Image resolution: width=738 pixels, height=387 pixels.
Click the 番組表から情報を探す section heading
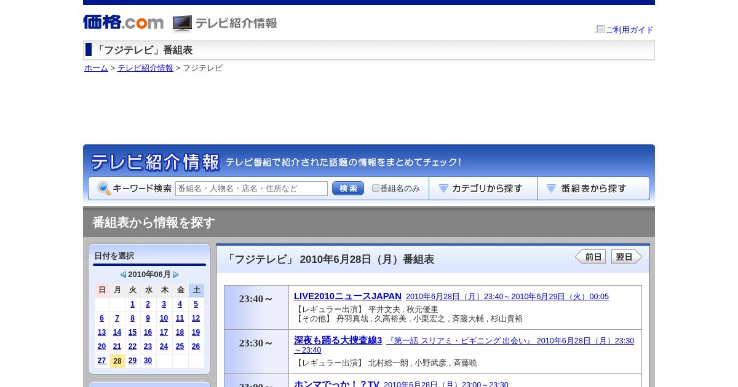(154, 222)
